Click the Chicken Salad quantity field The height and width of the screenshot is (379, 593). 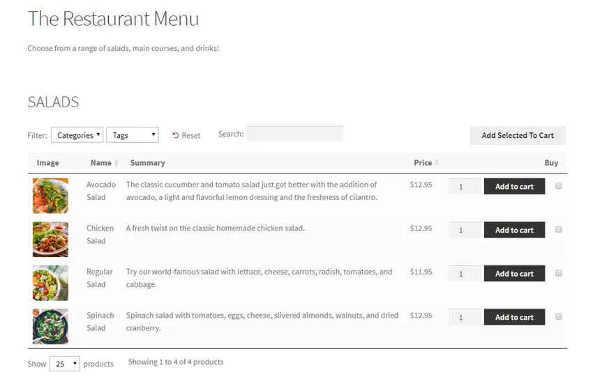coord(465,230)
